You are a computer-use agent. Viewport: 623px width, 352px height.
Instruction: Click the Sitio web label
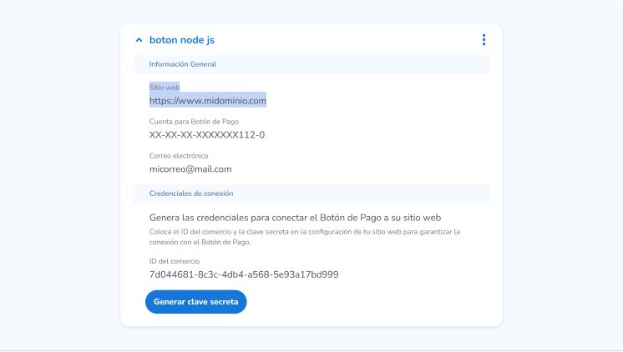(x=165, y=87)
